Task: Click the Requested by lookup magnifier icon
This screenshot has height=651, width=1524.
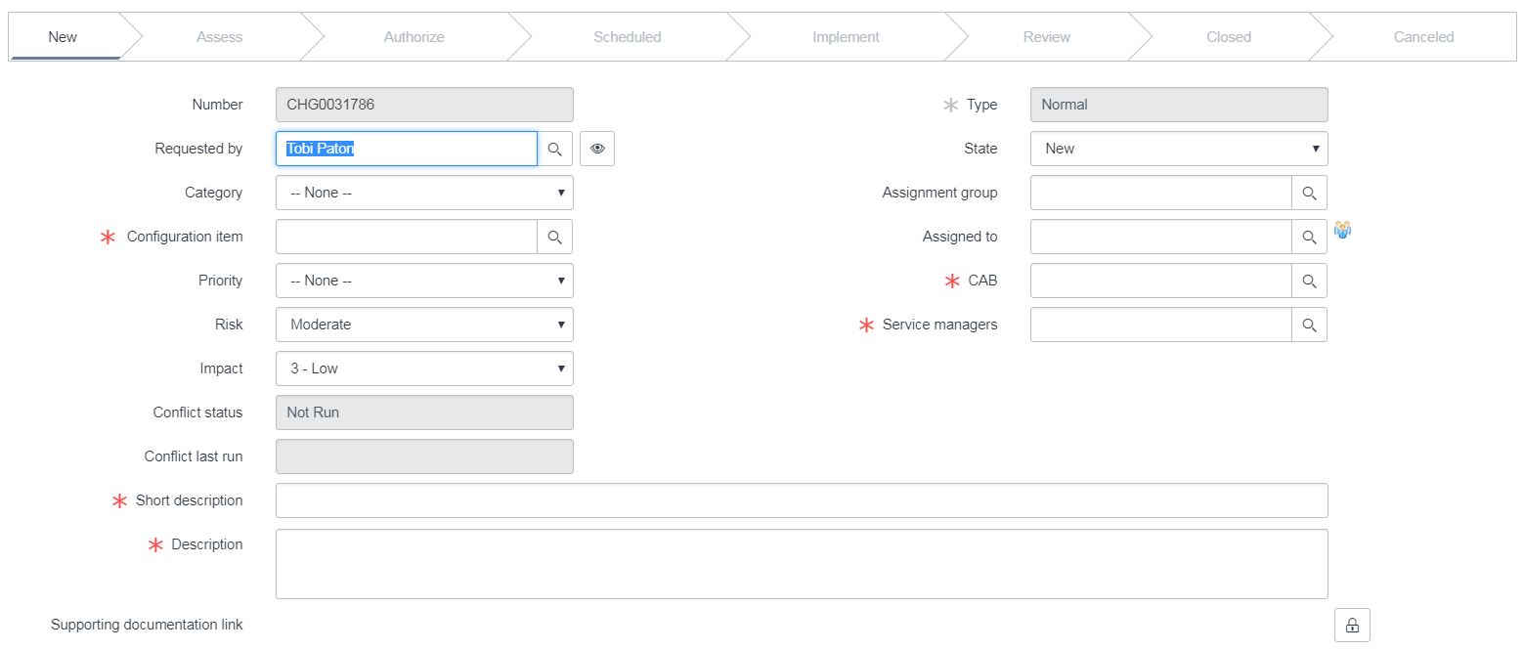Action: pos(554,149)
